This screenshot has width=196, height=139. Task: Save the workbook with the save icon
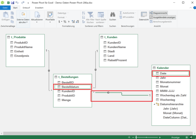(12, 2)
